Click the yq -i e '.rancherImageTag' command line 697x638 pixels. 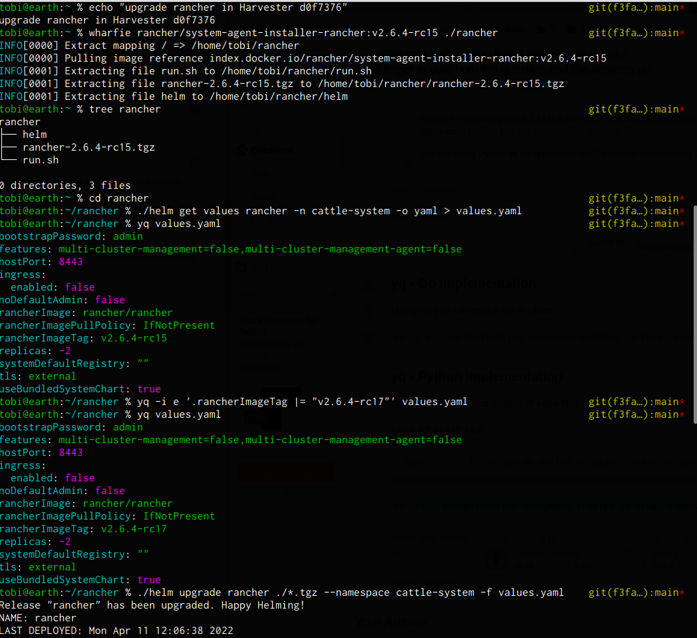click(x=234, y=402)
